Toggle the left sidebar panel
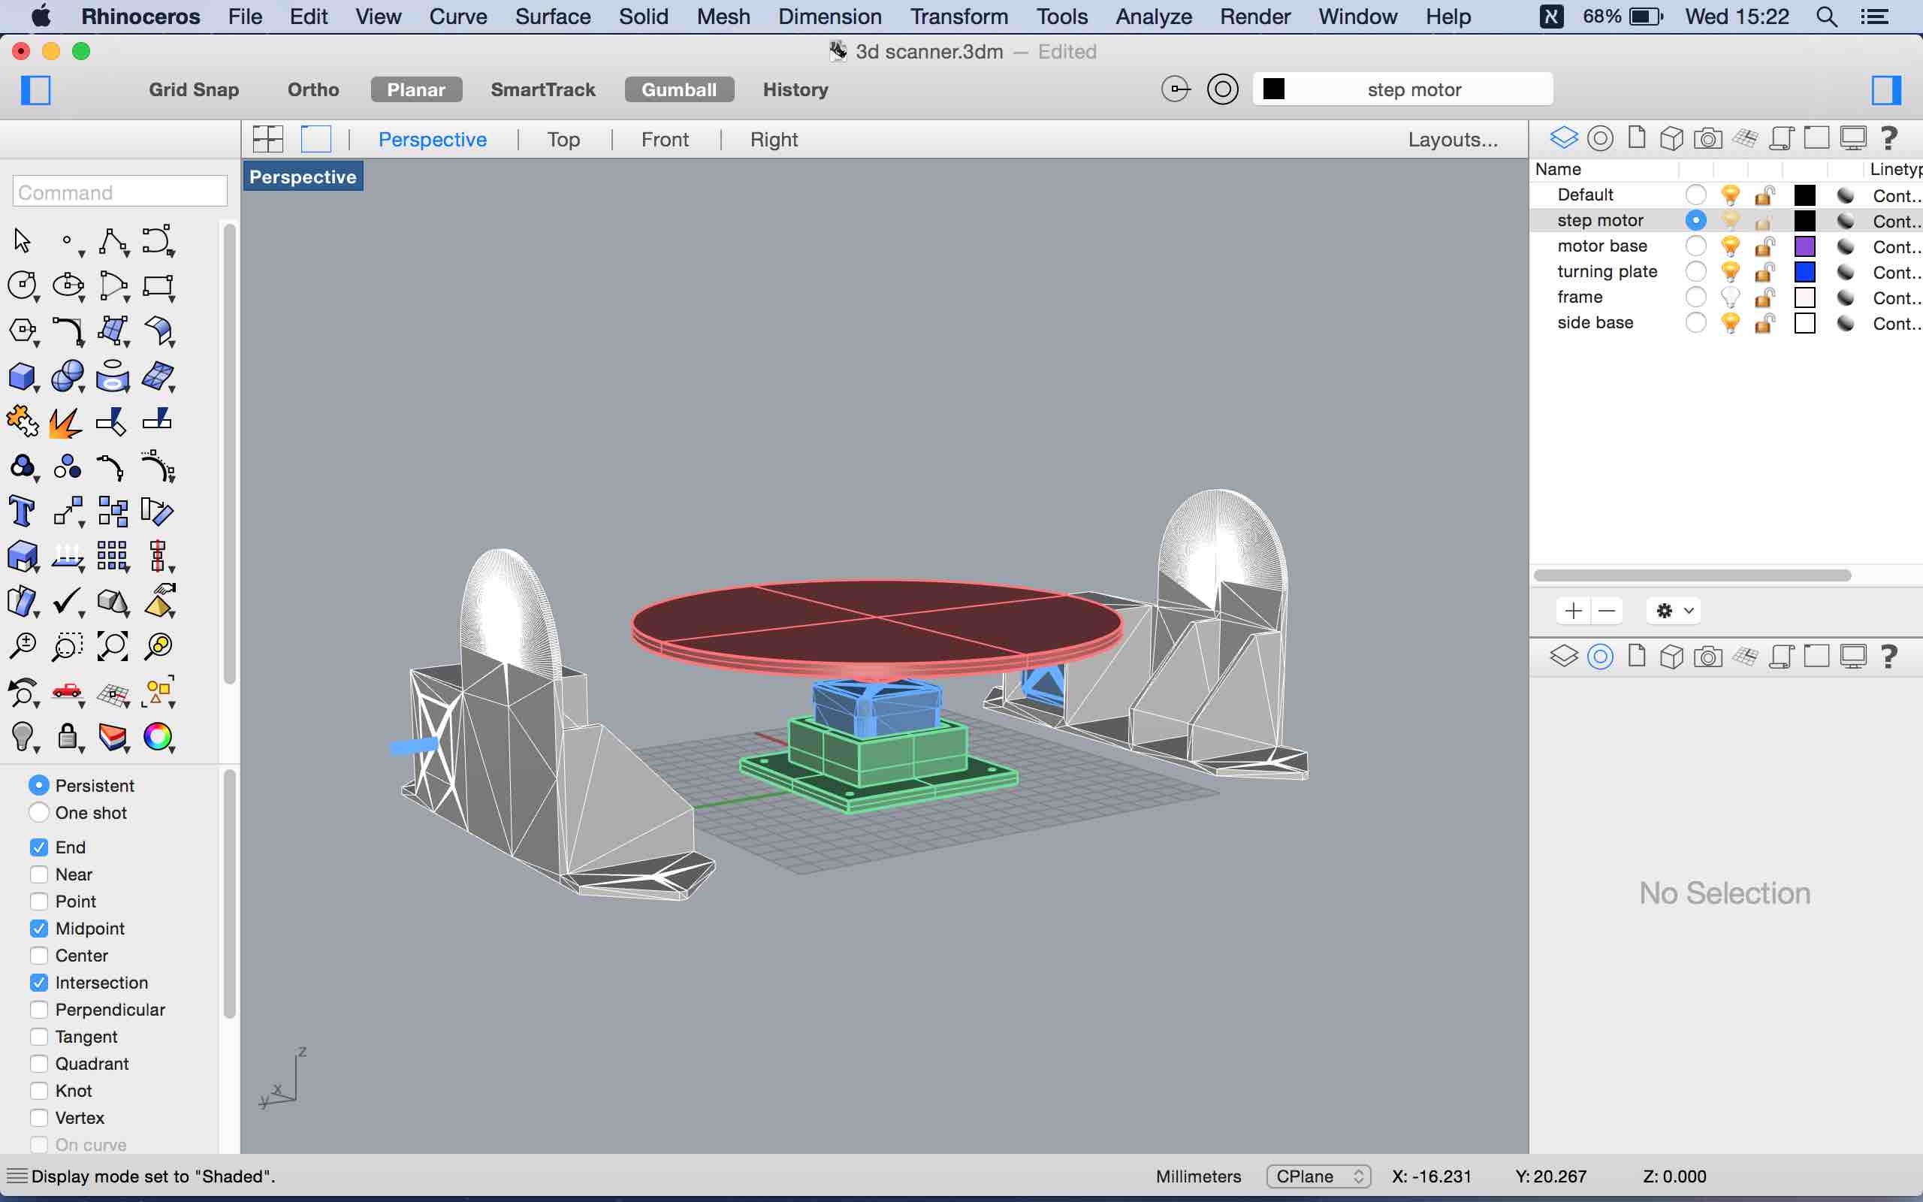This screenshot has height=1202, width=1923. (x=36, y=90)
